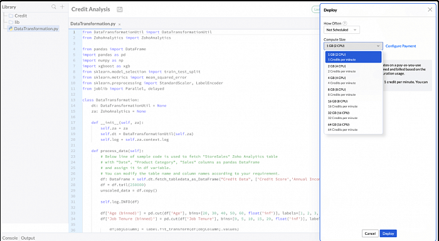Open the lib folder
Viewport: 439px width, 241px height.
pos(14,22)
